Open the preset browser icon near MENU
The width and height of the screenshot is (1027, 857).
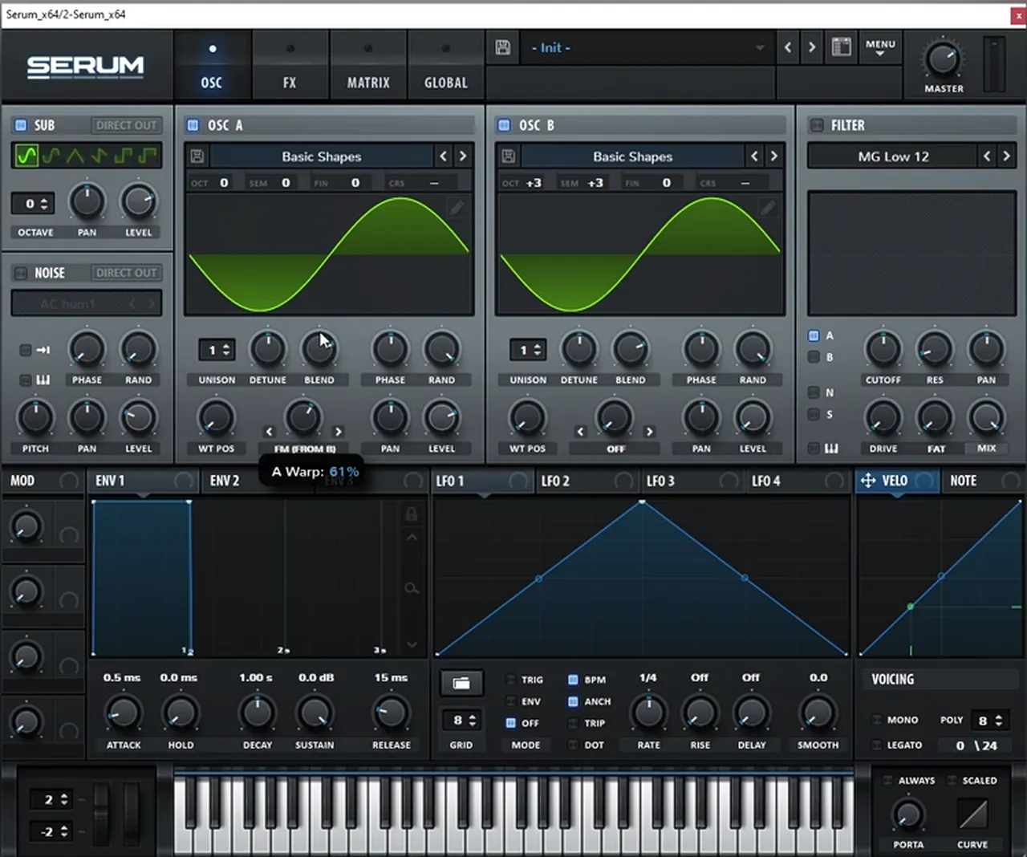coord(841,47)
